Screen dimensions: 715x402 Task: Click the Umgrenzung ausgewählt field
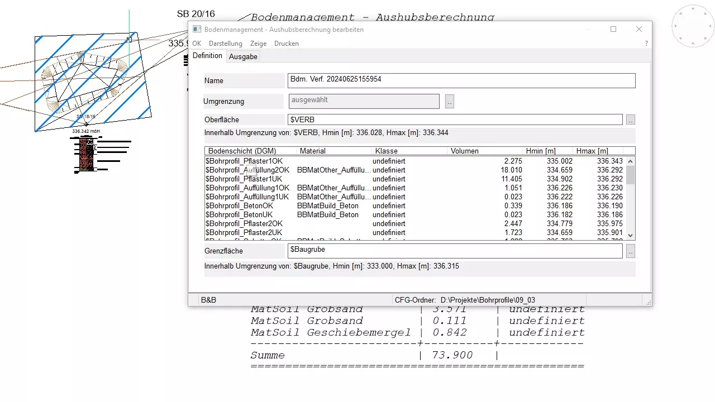pos(364,101)
